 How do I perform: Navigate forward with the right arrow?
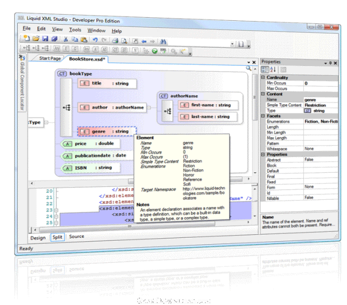(153, 42)
